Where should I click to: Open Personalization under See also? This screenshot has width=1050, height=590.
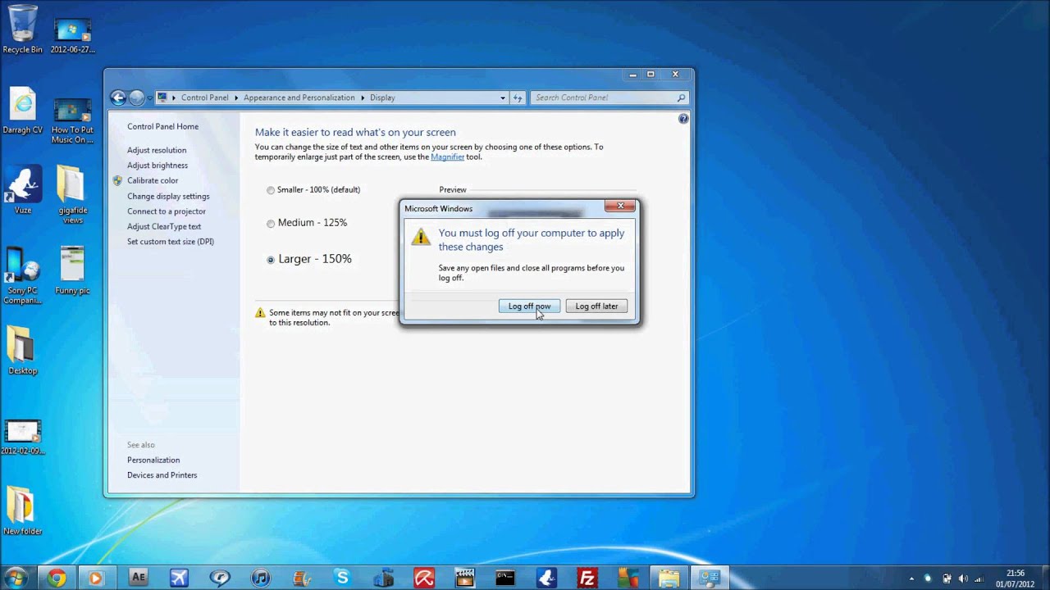click(x=153, y=460)
